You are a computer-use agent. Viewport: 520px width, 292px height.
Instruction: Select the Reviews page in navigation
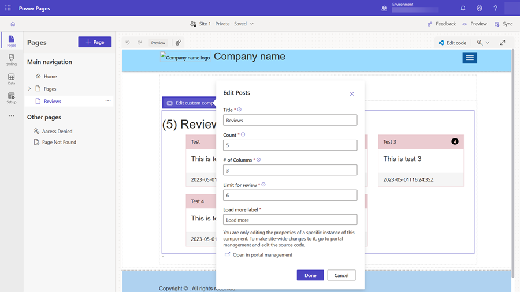pos(53,102)
